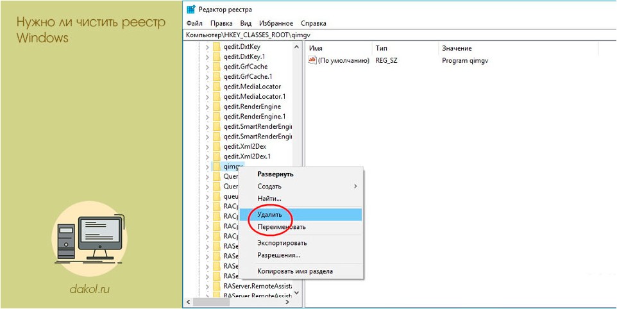
Task: Expand the qedit.GrfCache.1 tree node
Action: click(207, 76)
